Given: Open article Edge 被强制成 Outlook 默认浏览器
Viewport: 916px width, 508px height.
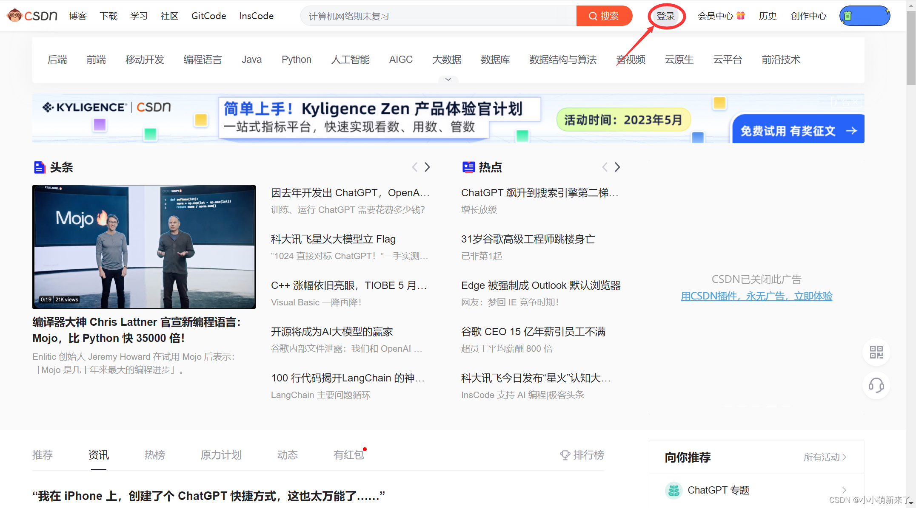Looking at the screenshot, I should (x=541, y=285).
